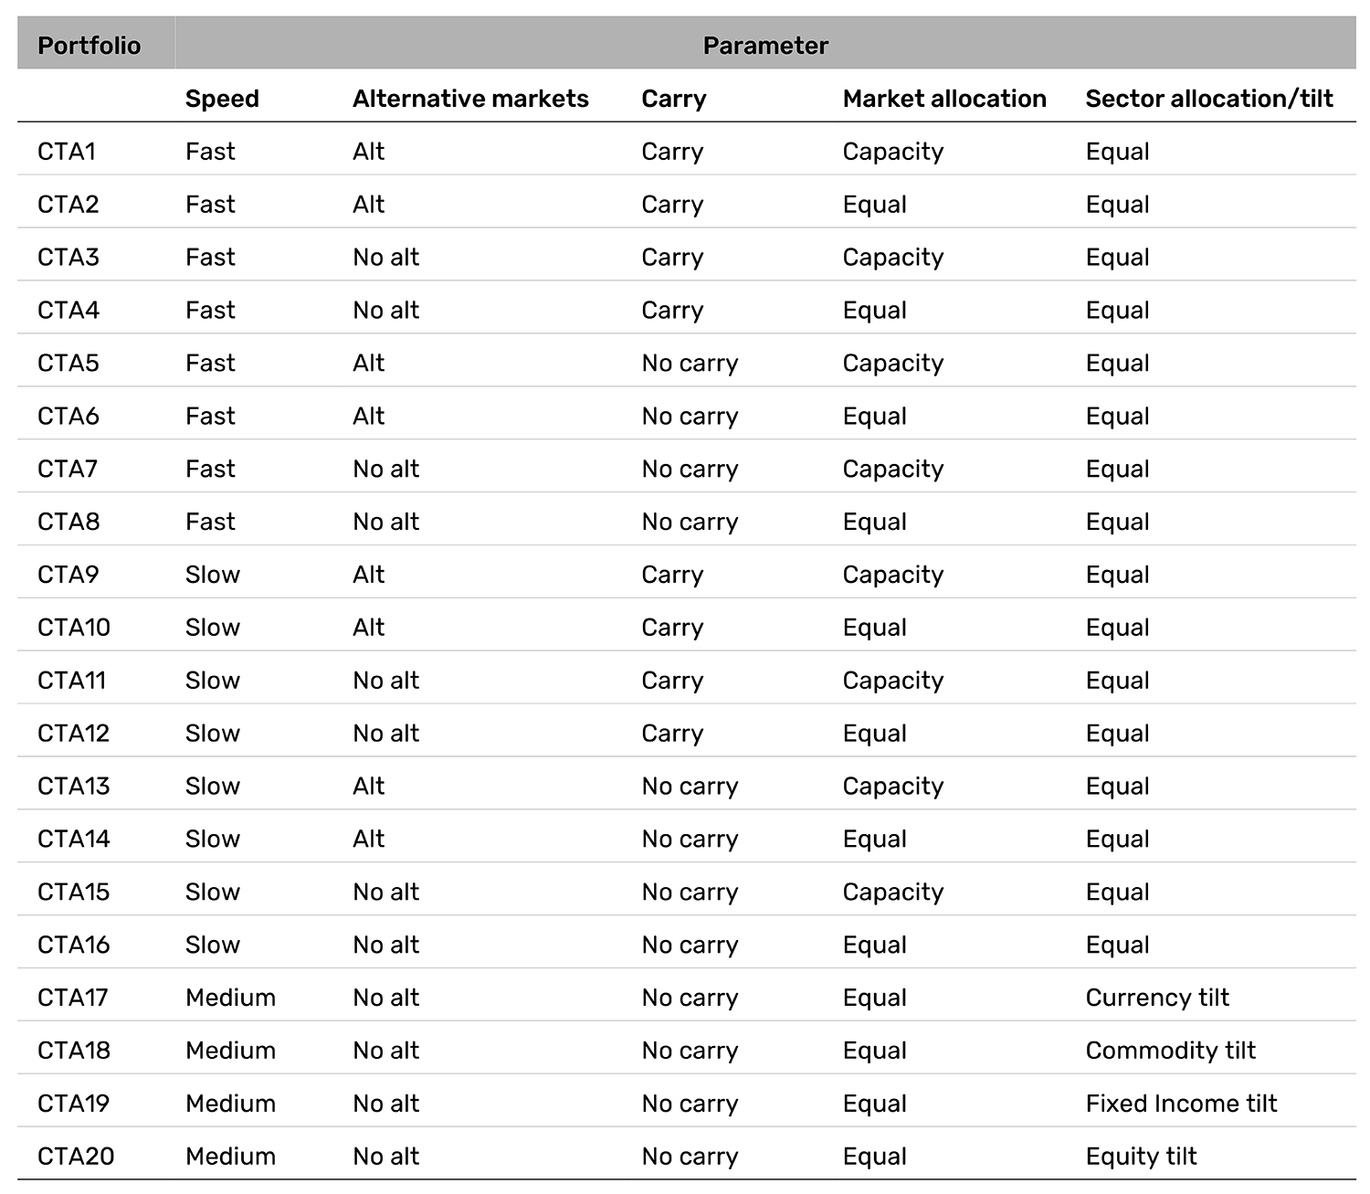Select the Fixed Income tilt cell

click(x=1181, y=1104)
